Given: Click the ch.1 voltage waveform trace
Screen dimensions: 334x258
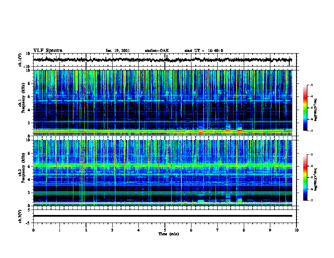Looking at the screenshot, I should [163, 60].
